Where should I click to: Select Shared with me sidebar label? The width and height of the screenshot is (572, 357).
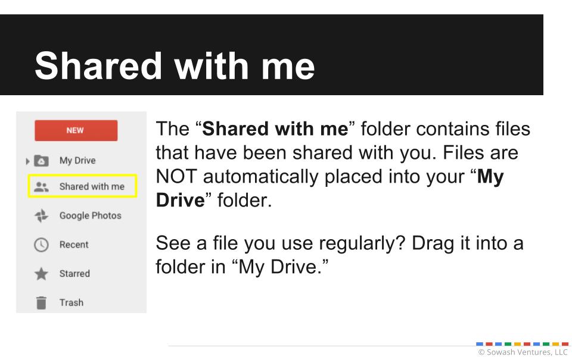[x=92, y=186]
